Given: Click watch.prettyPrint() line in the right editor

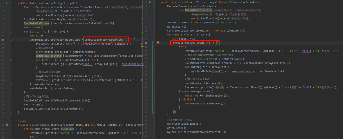Looking at the screenshot, I should (197, 132).
